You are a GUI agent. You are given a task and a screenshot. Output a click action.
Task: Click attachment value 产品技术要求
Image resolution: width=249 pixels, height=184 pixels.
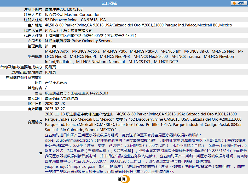click(x=56, y=83)
